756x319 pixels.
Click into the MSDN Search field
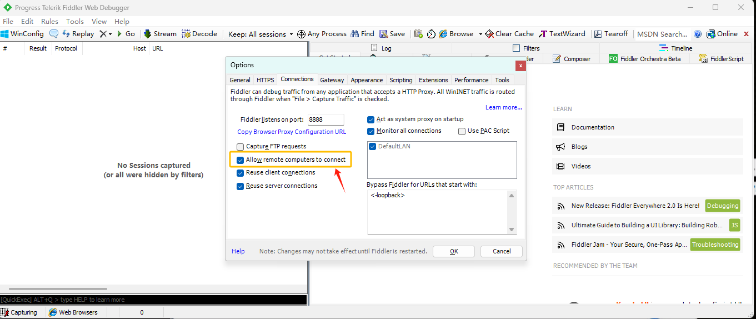[662, 34]
